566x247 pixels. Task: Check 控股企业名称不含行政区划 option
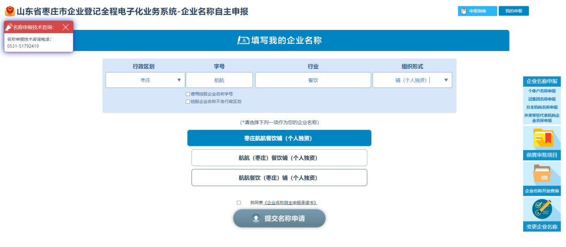pyautogui.click(x=188, y=102)
